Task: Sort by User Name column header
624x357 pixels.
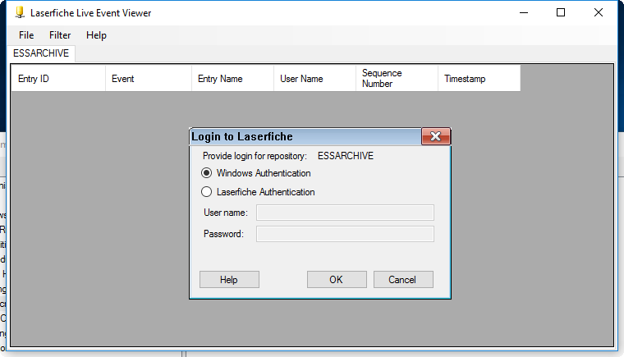Action: click(x=314, y=79)
